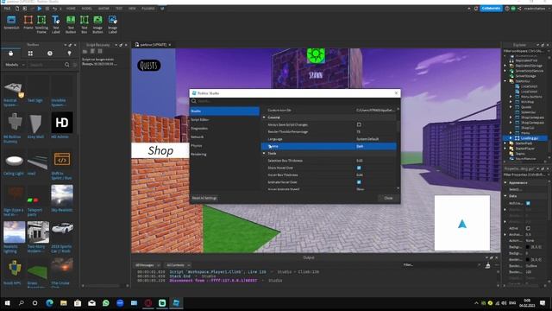Collapse the Data section in Properties
The height and width of the screenshot is (311, 552).
[505, 196]
